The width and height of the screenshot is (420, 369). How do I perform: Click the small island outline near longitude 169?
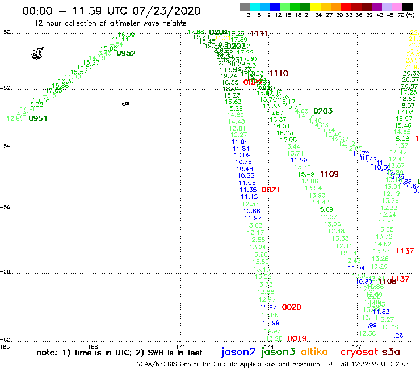pos(126,104)
